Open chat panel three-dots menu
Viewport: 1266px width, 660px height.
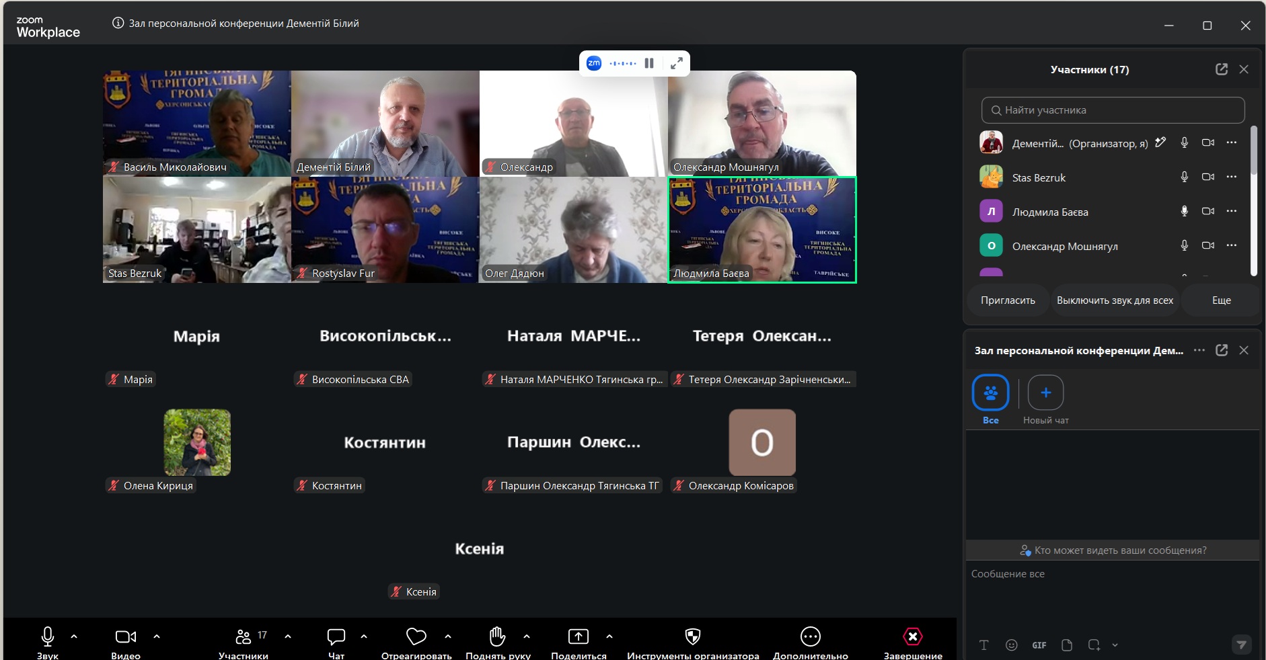(1199, 350)
